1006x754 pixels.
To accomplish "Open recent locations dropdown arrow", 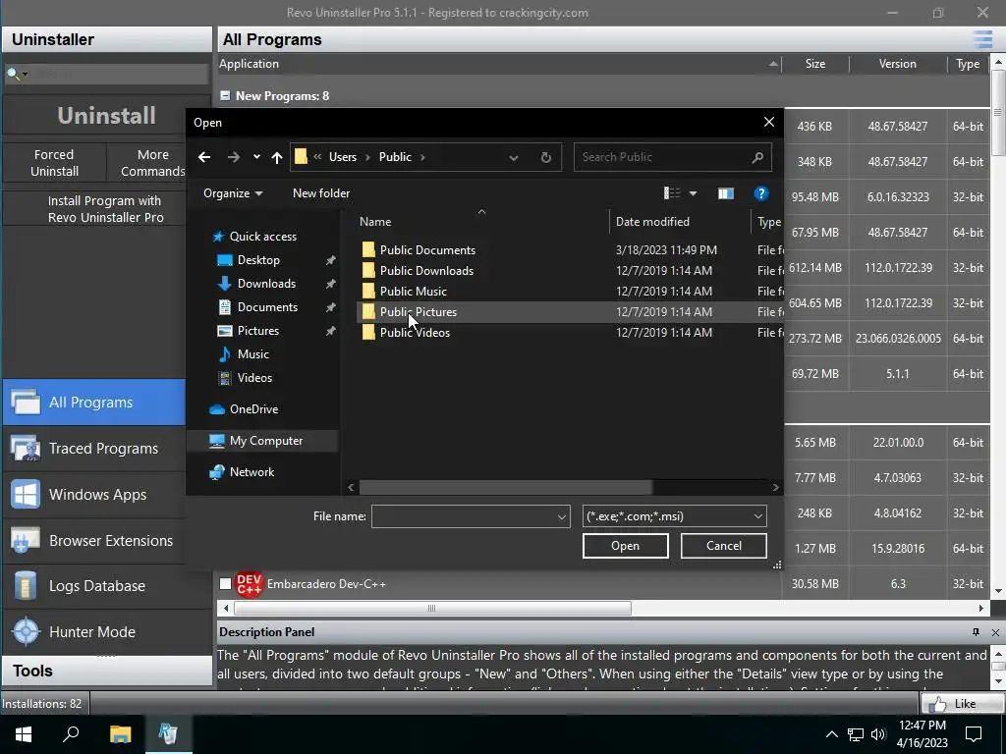I will (256, 157).
